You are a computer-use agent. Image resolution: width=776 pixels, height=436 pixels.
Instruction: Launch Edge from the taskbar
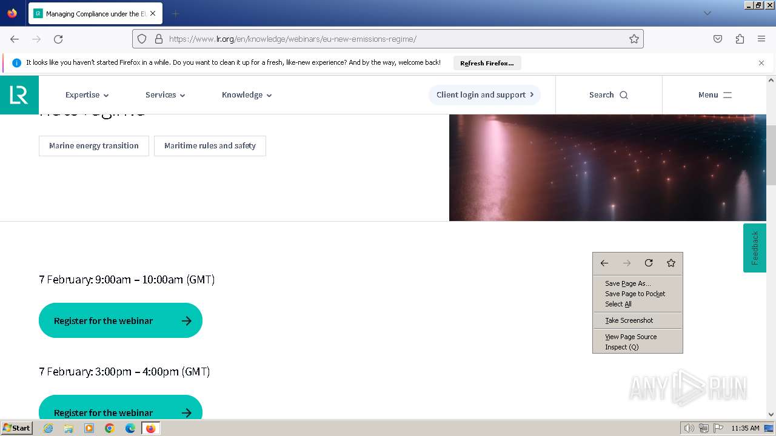[130, 428]
